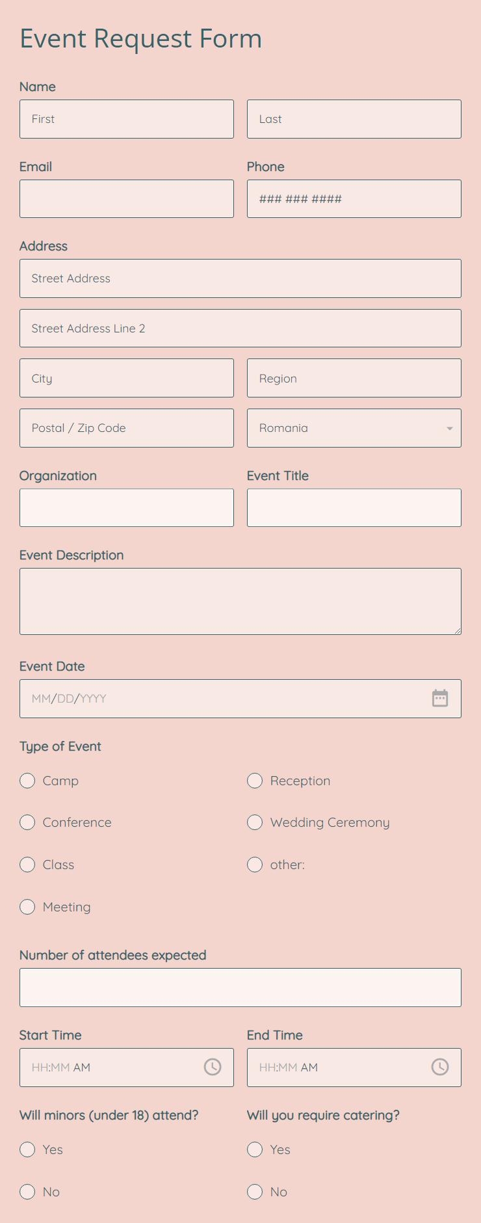Click the Phone number field
The width and height of the screenshot is (481, 1223).
pos(354,198)
